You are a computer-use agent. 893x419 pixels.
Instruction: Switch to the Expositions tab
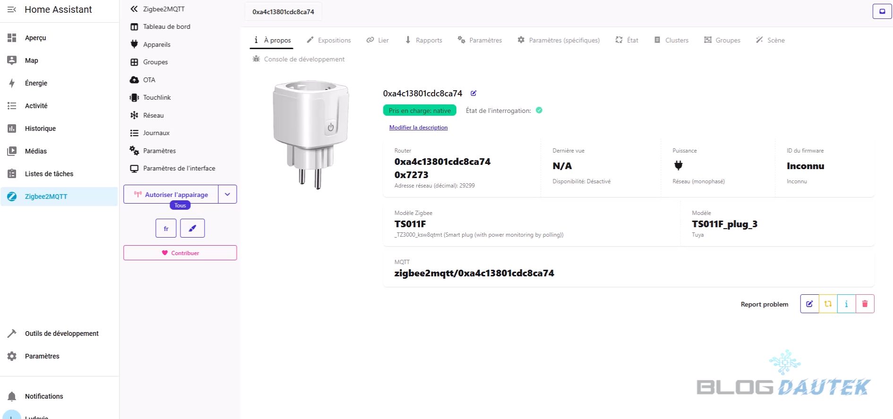tap(329, 40)
